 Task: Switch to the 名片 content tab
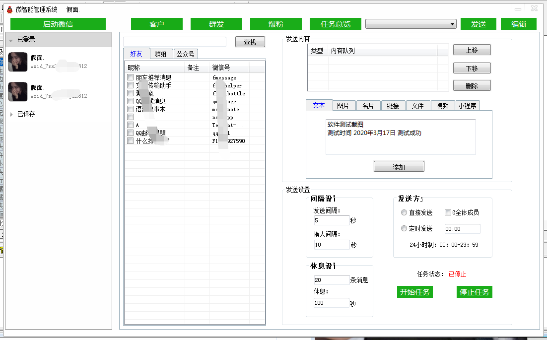tap(368, 106)
